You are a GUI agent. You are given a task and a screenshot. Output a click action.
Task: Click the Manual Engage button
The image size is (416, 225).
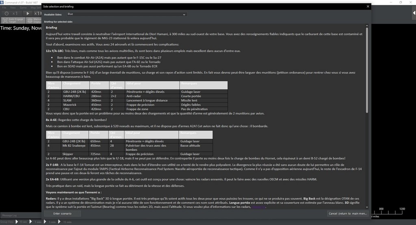[x=34, y=20]
